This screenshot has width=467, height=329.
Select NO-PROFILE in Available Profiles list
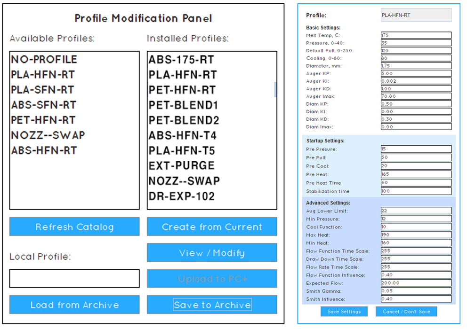44,60
